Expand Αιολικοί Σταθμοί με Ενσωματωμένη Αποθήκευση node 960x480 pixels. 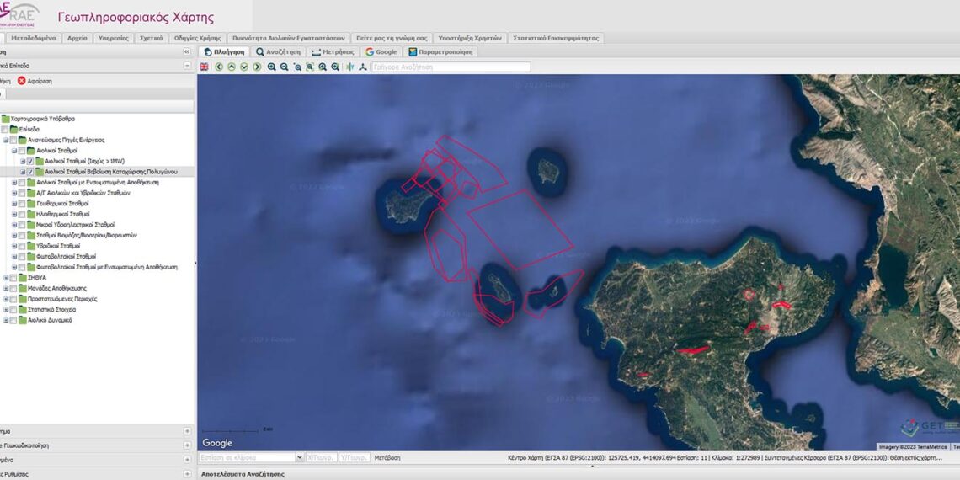(x=14, y=182)
